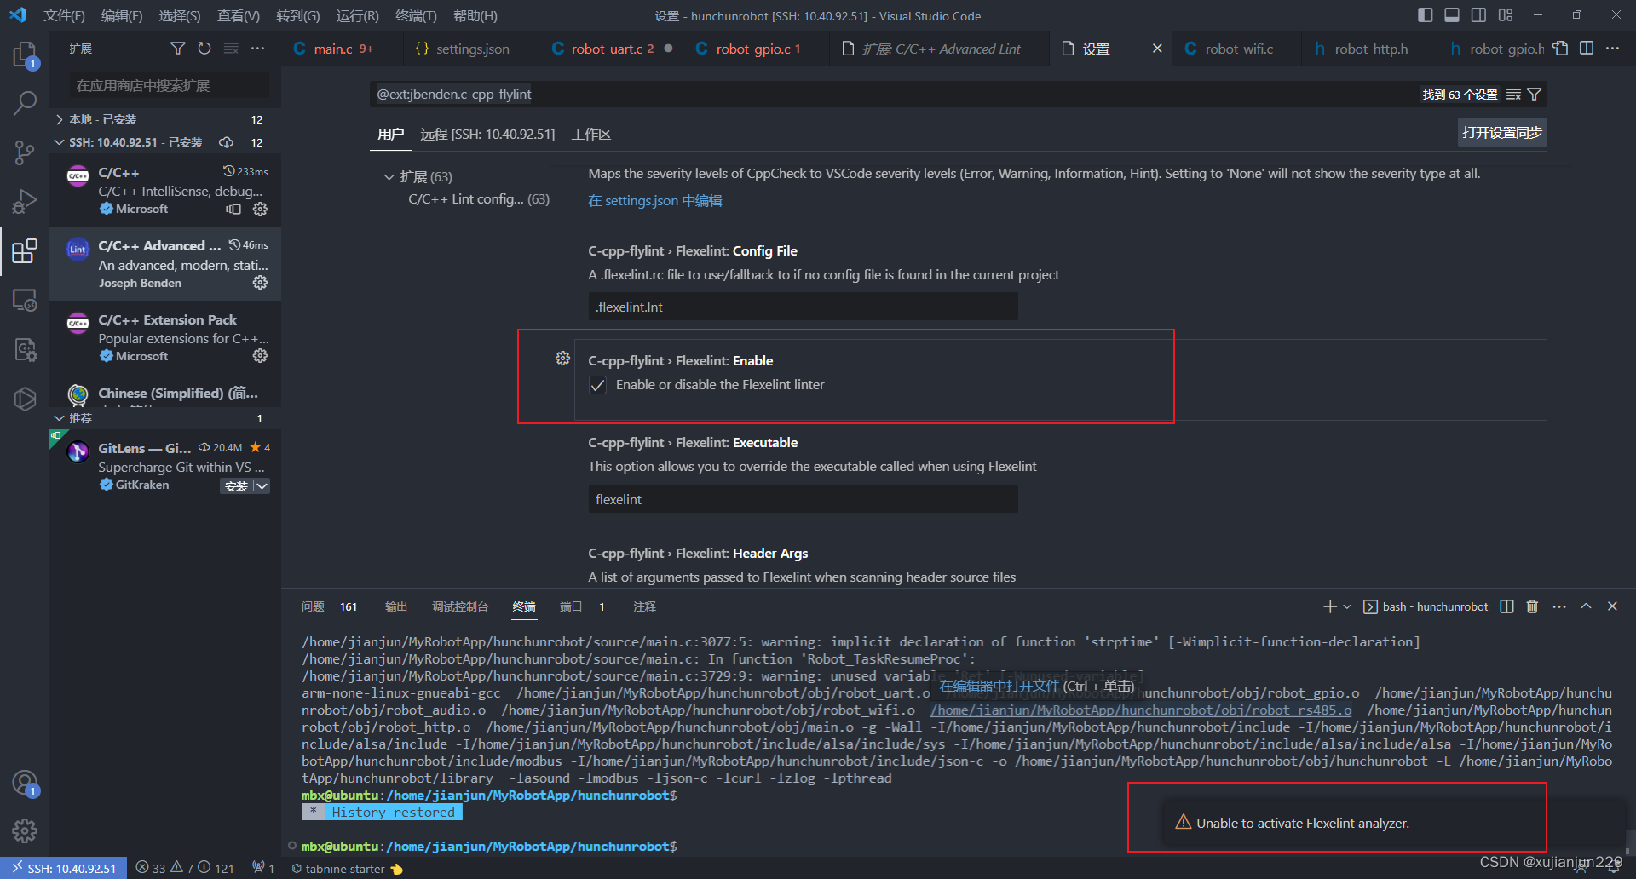This screenshot has width=1636, height=879.
Task: Click the 打开设置同步 button
Action: pyautogui.click(x=1501, y=133)
